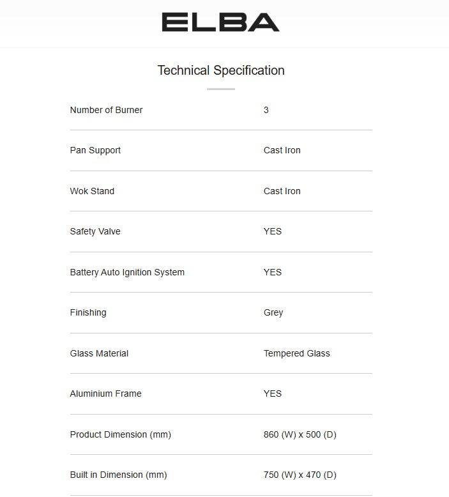Viewport: 449px width, 497px height.
Task: Select the Pan Support label
Action: pos(95,150)
